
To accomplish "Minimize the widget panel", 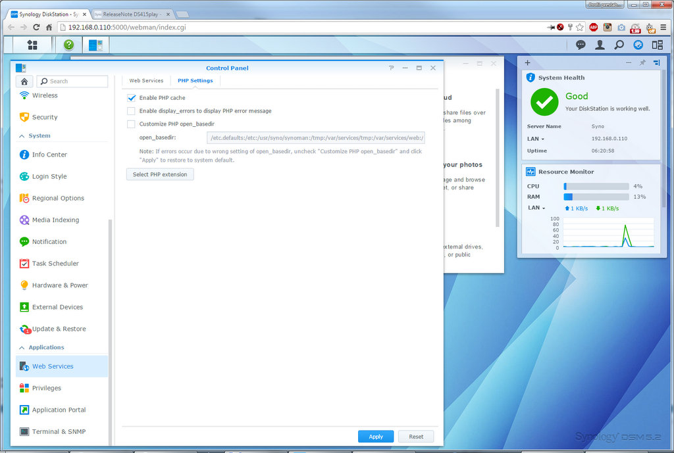I will 629,62.
